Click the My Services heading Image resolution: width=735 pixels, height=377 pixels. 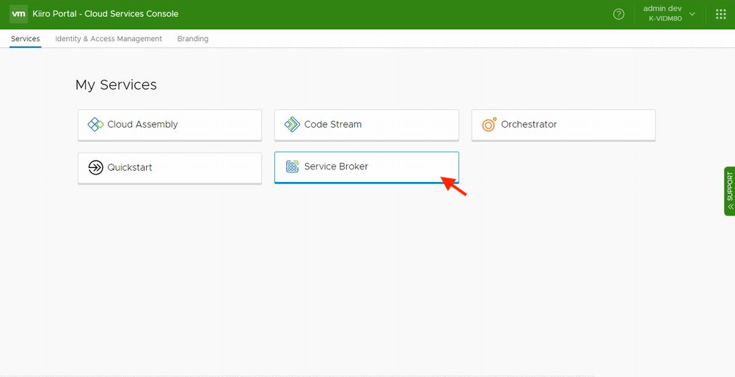tap(116, 85)
